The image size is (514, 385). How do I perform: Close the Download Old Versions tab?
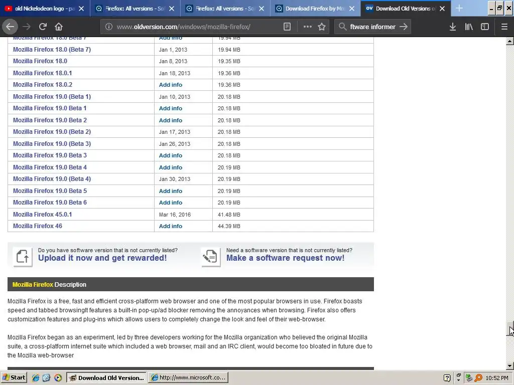(x=442, y=9)
